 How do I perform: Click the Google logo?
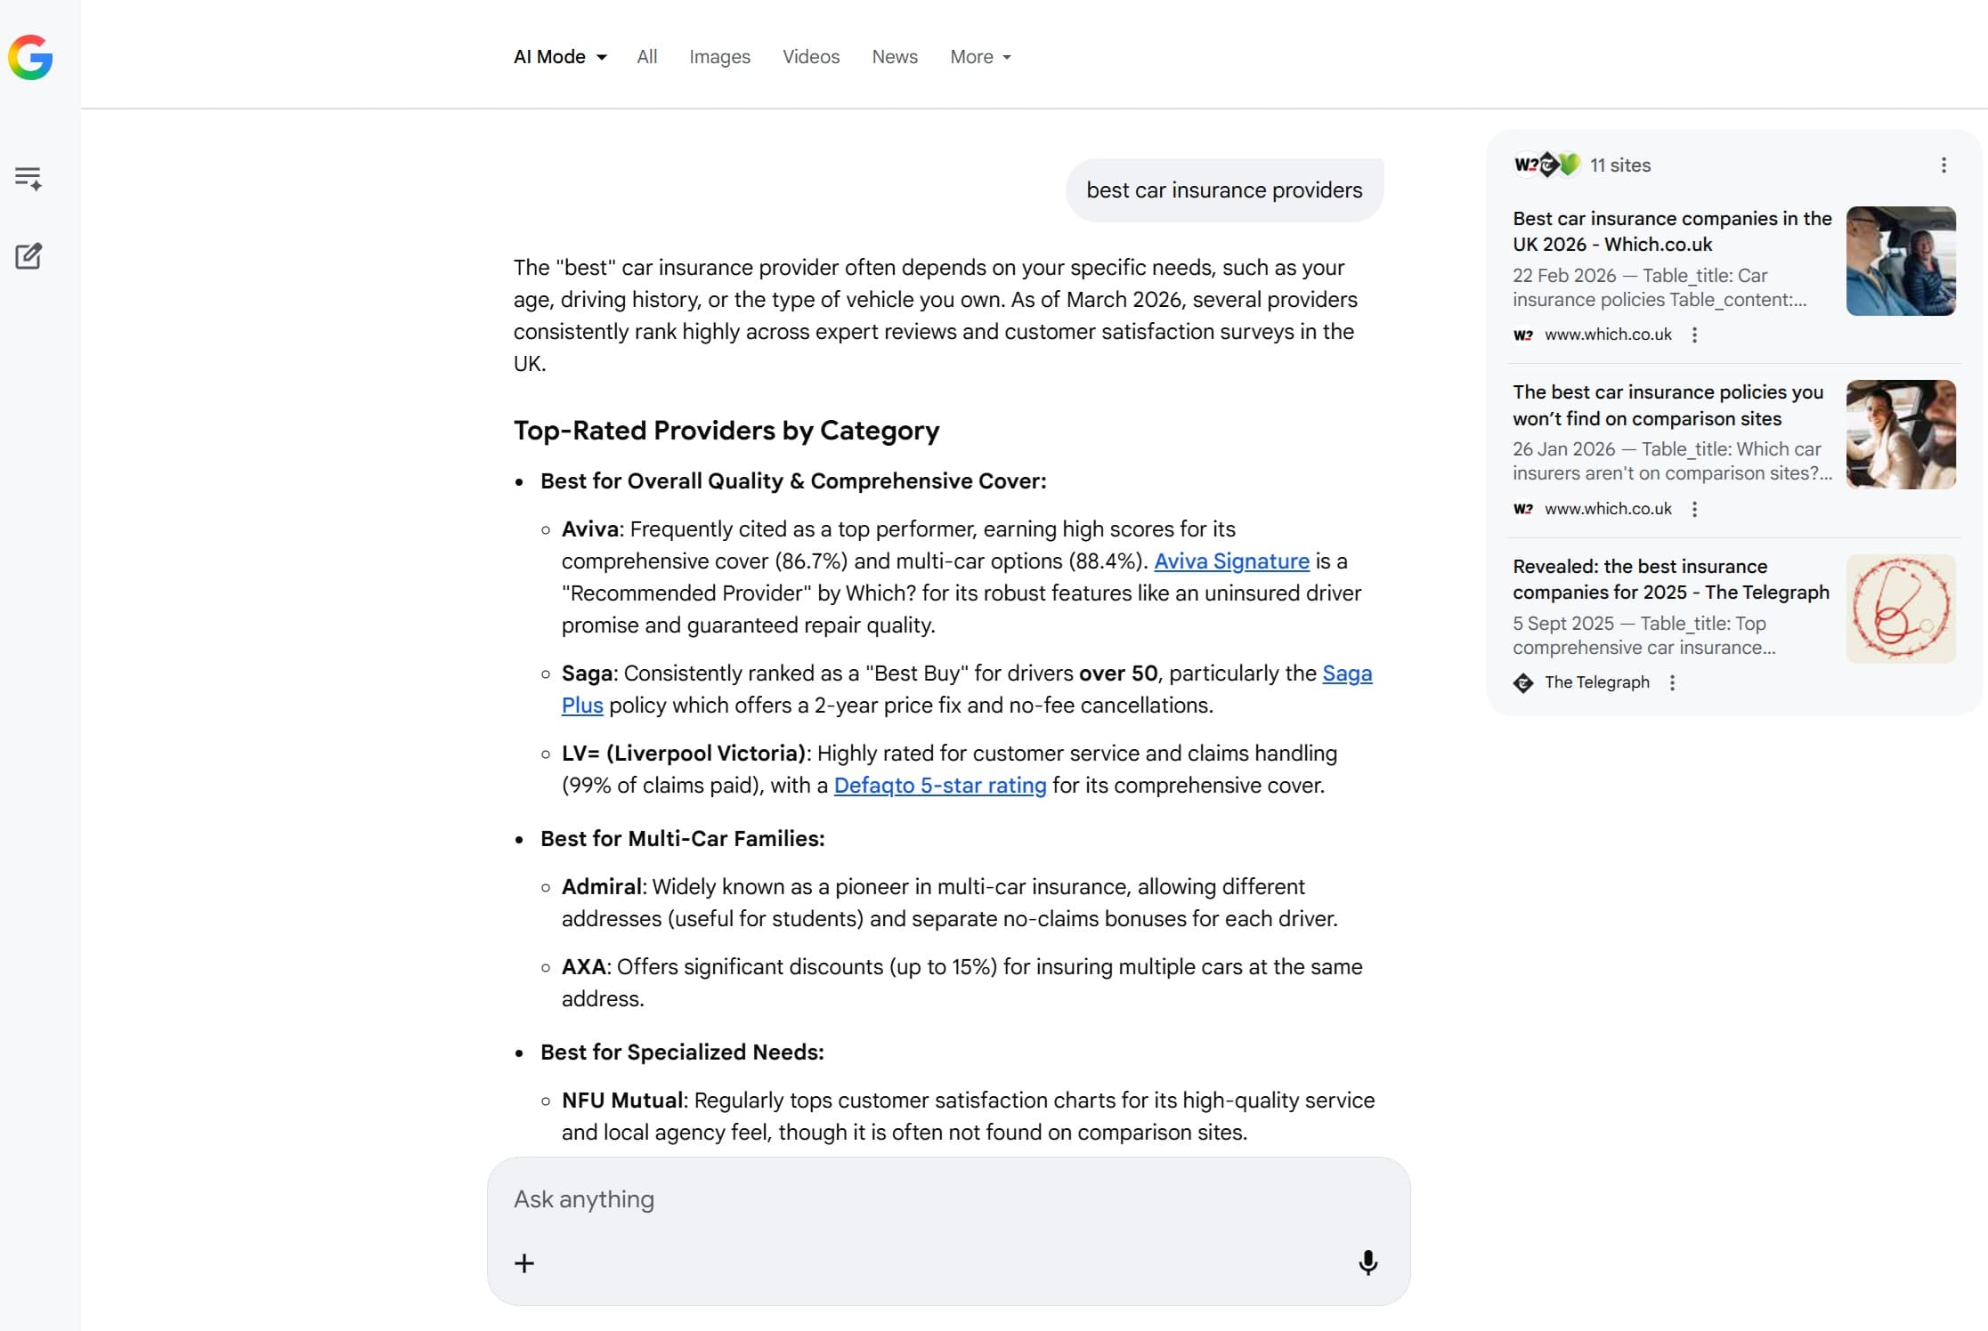(30, 57)
